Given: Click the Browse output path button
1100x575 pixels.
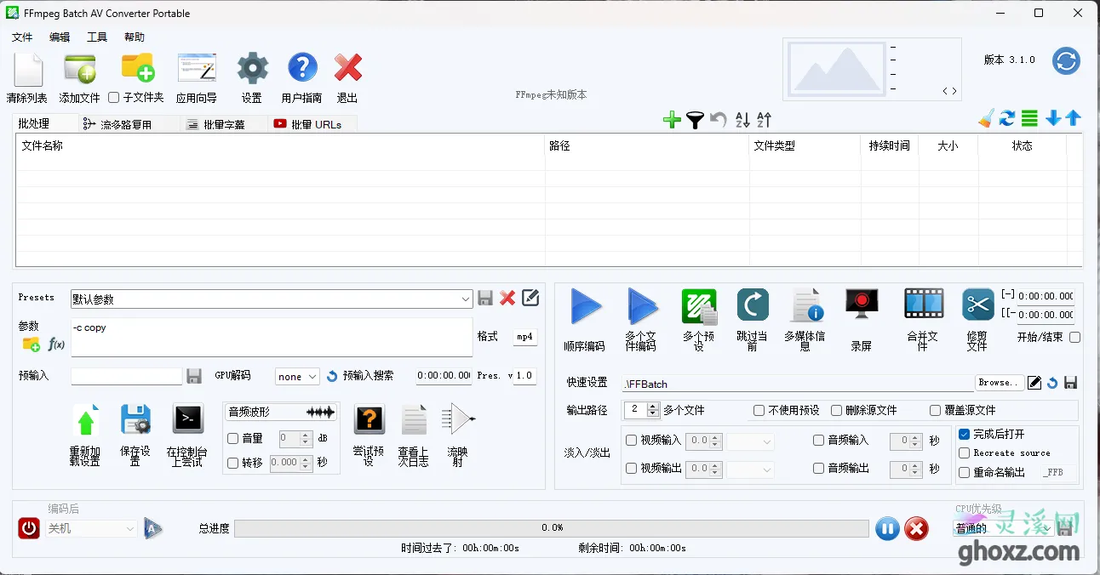Looking at the screenshot, I should pos(998,383).
